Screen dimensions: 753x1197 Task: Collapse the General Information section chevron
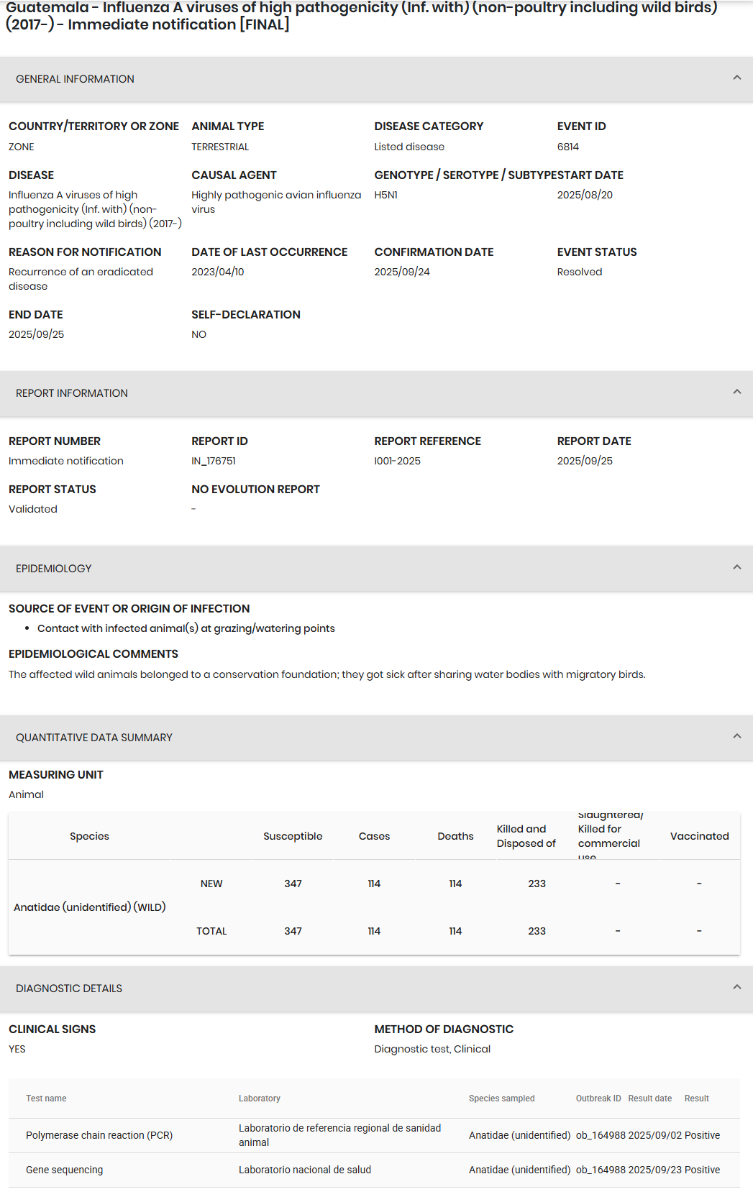pos(736,78)
